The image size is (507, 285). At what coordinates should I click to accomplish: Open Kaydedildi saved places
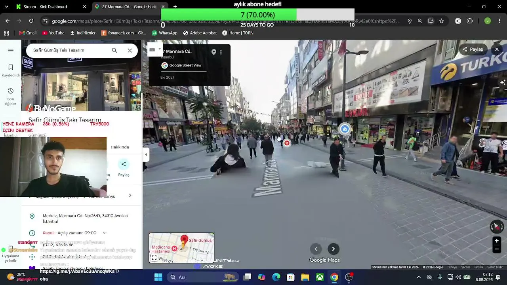click(11, 70)
